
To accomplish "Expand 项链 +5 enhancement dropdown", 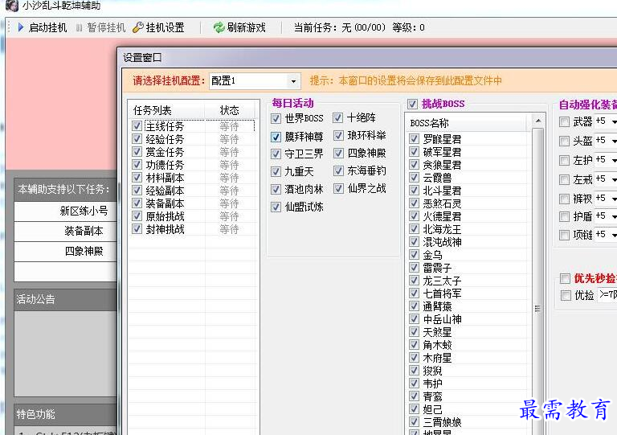I will coord(614,235).
